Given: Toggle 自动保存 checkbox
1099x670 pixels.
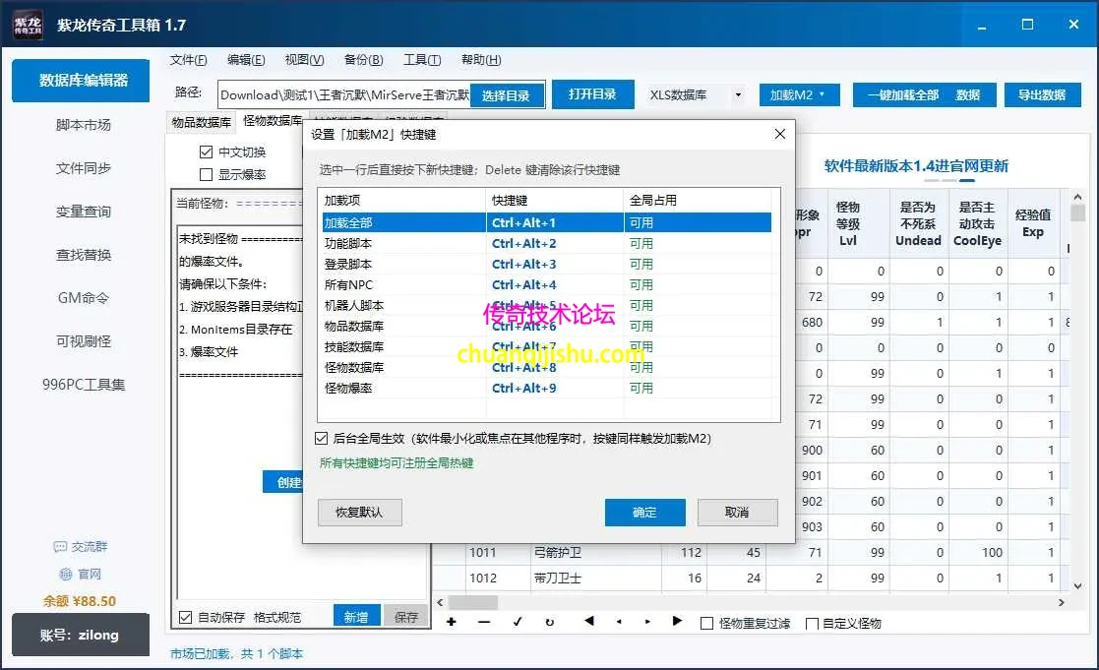Looking at the screenshot, I should click(186, 617).
